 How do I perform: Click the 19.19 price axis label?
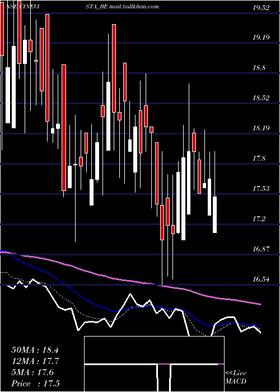coord(262,38)
